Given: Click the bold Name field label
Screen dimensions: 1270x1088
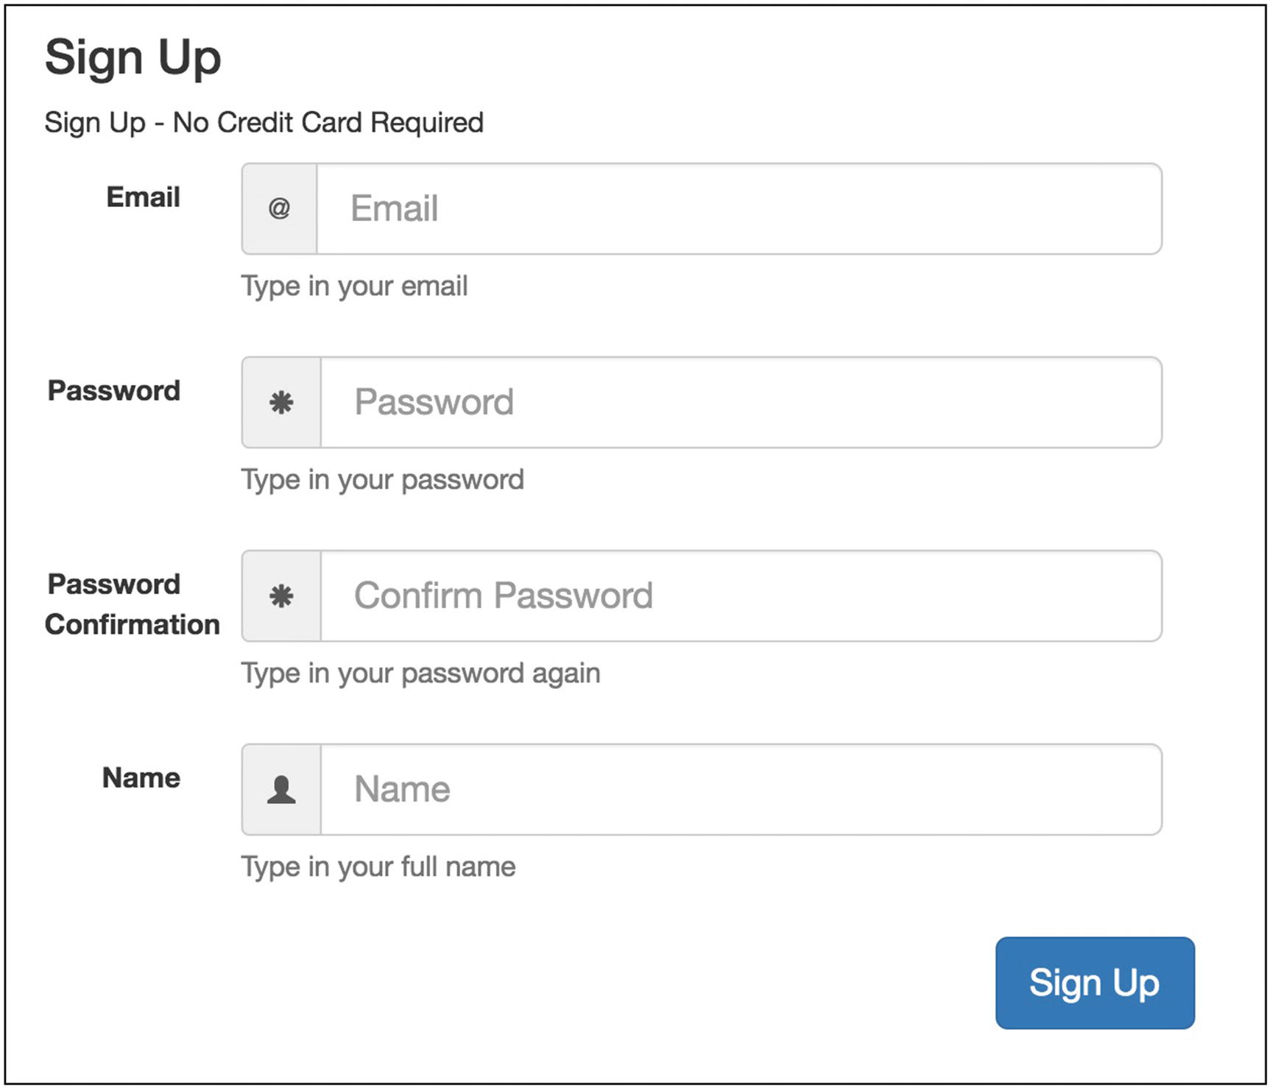Looking at the screenshot, I should pos(141,778).
